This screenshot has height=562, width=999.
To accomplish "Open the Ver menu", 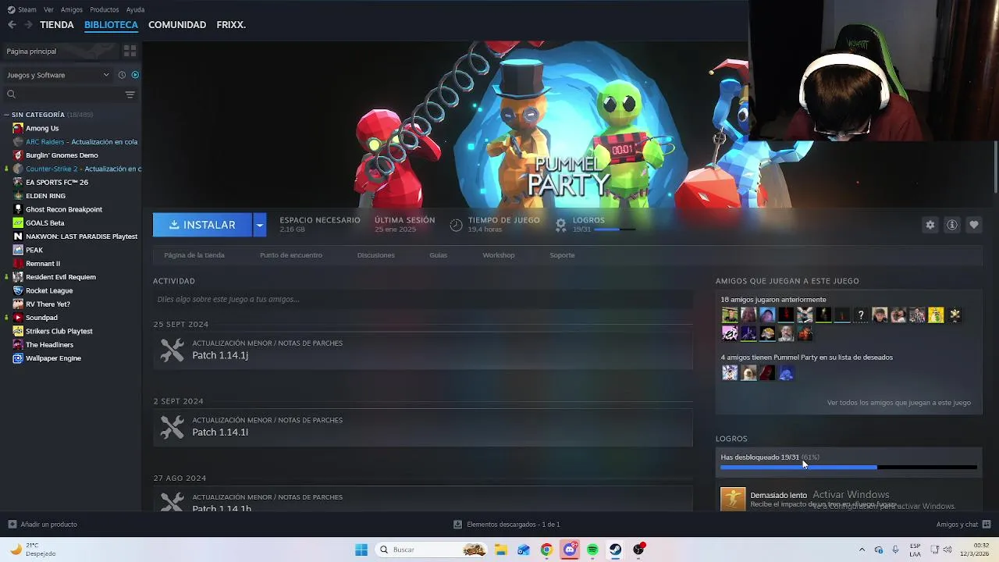I will click(48, 9).
